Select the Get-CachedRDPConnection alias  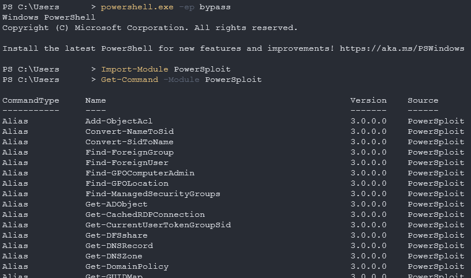pyautogui.click(x=145, y=215)
